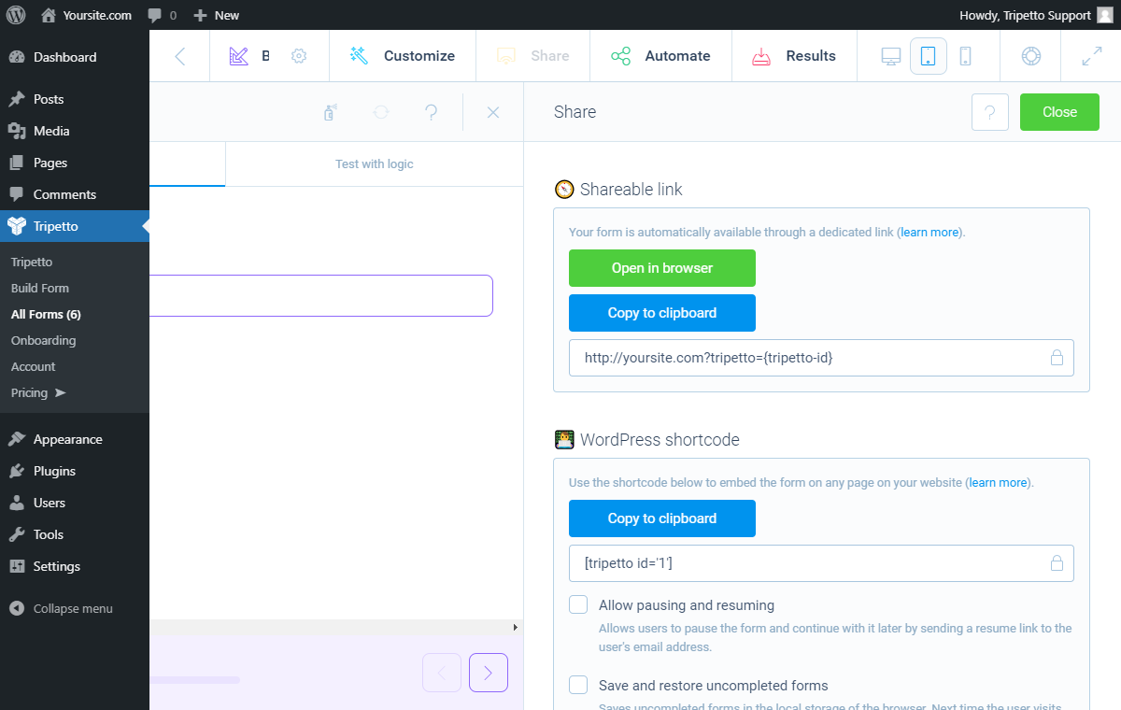The height and width of the screenshot is (710, 1121).
Task: Click lock icon in shortcode field
Action: pyautogui.click(x=1057, y=563)
